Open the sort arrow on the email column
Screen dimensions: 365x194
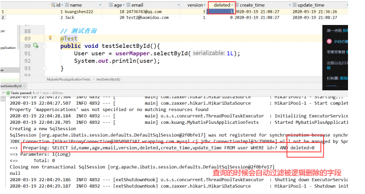(x=179, y=5)
